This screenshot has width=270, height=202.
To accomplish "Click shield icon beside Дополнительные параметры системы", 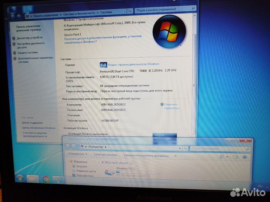I will coord(15,59).
